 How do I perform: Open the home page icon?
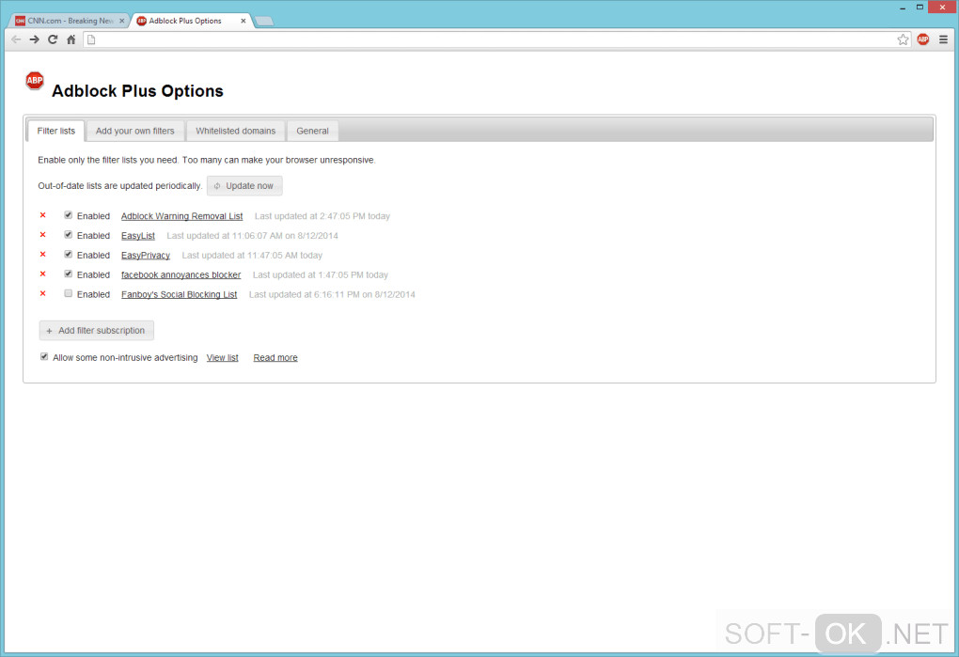click(71, 39)
